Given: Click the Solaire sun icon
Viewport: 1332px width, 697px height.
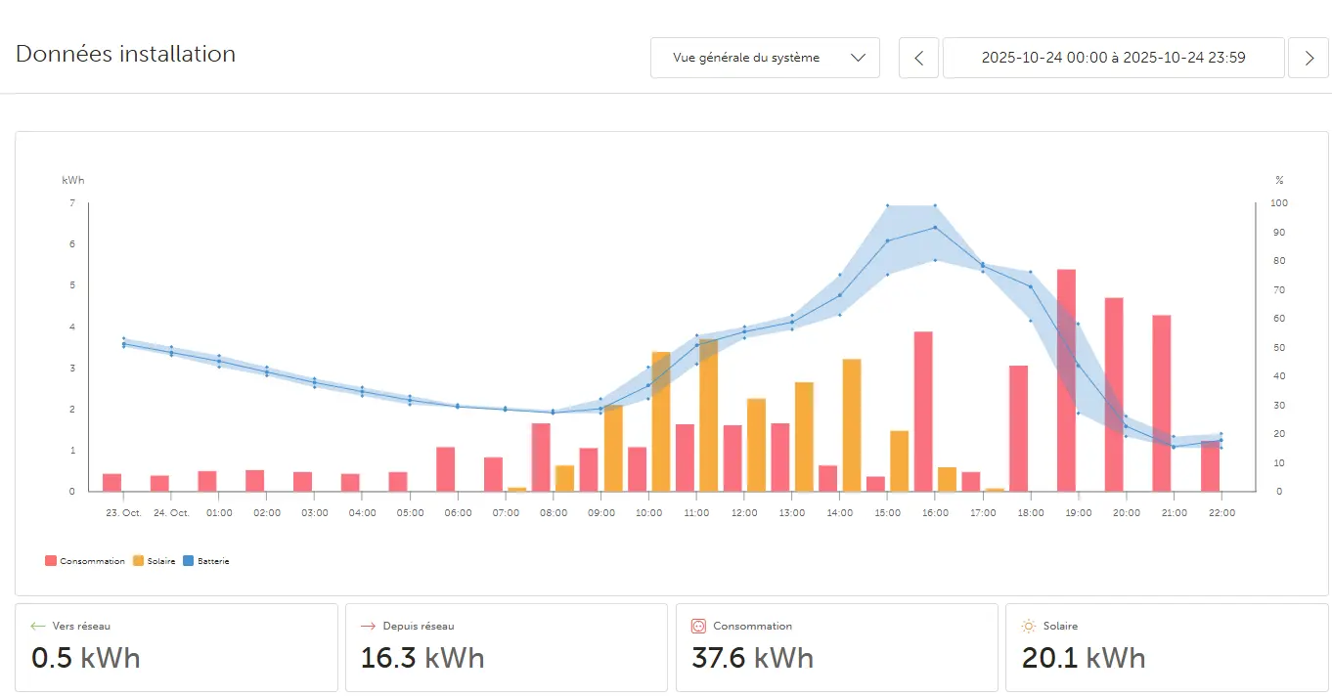Looking at the screenshot, I should tap(1028, 625).
